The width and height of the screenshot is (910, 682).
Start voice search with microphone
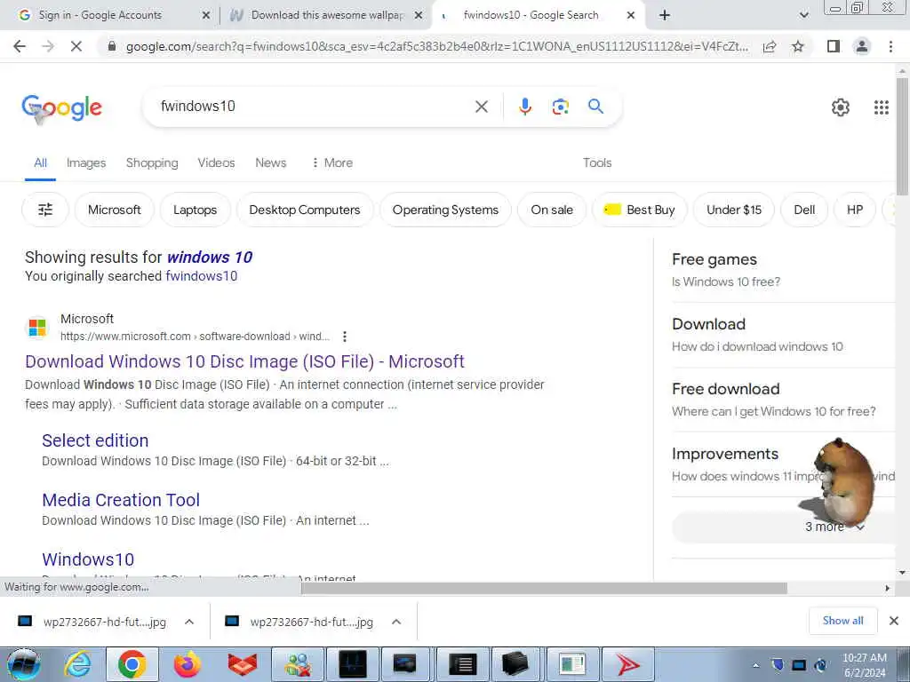click(x=524, y=107)
